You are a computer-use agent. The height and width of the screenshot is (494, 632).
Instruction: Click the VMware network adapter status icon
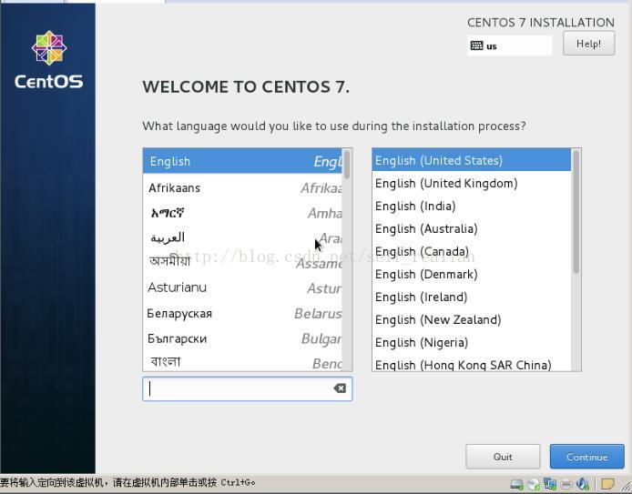(550, 483)
